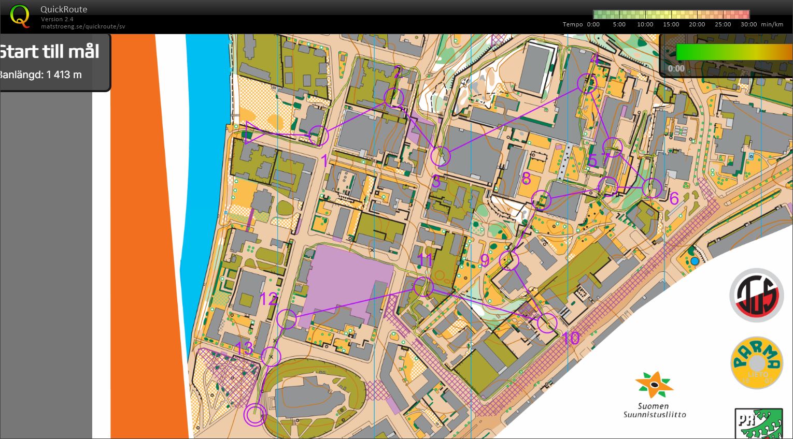
Task: Select control circle 13 on the map
Action: 271,357
